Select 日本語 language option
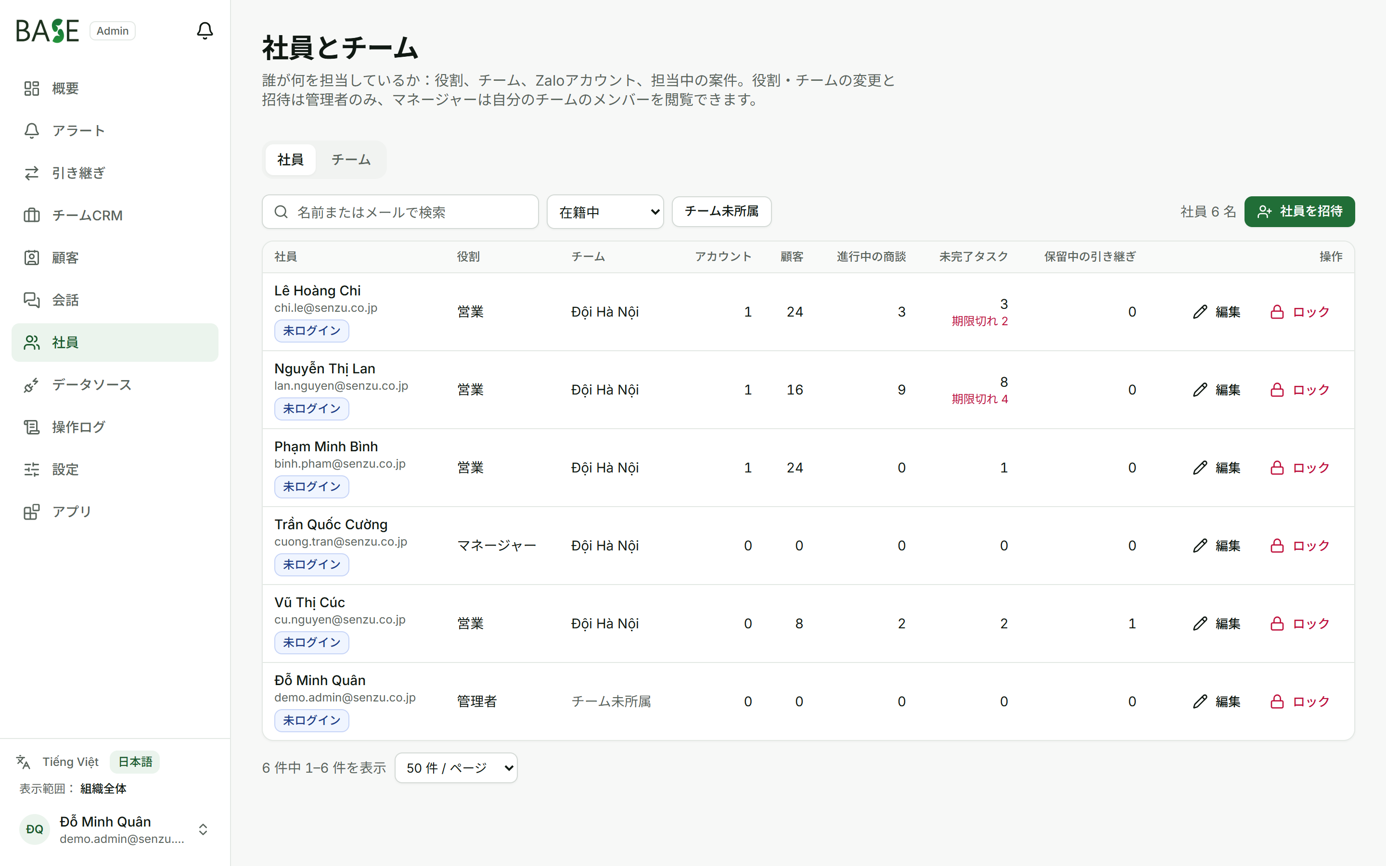 [135, 762]
